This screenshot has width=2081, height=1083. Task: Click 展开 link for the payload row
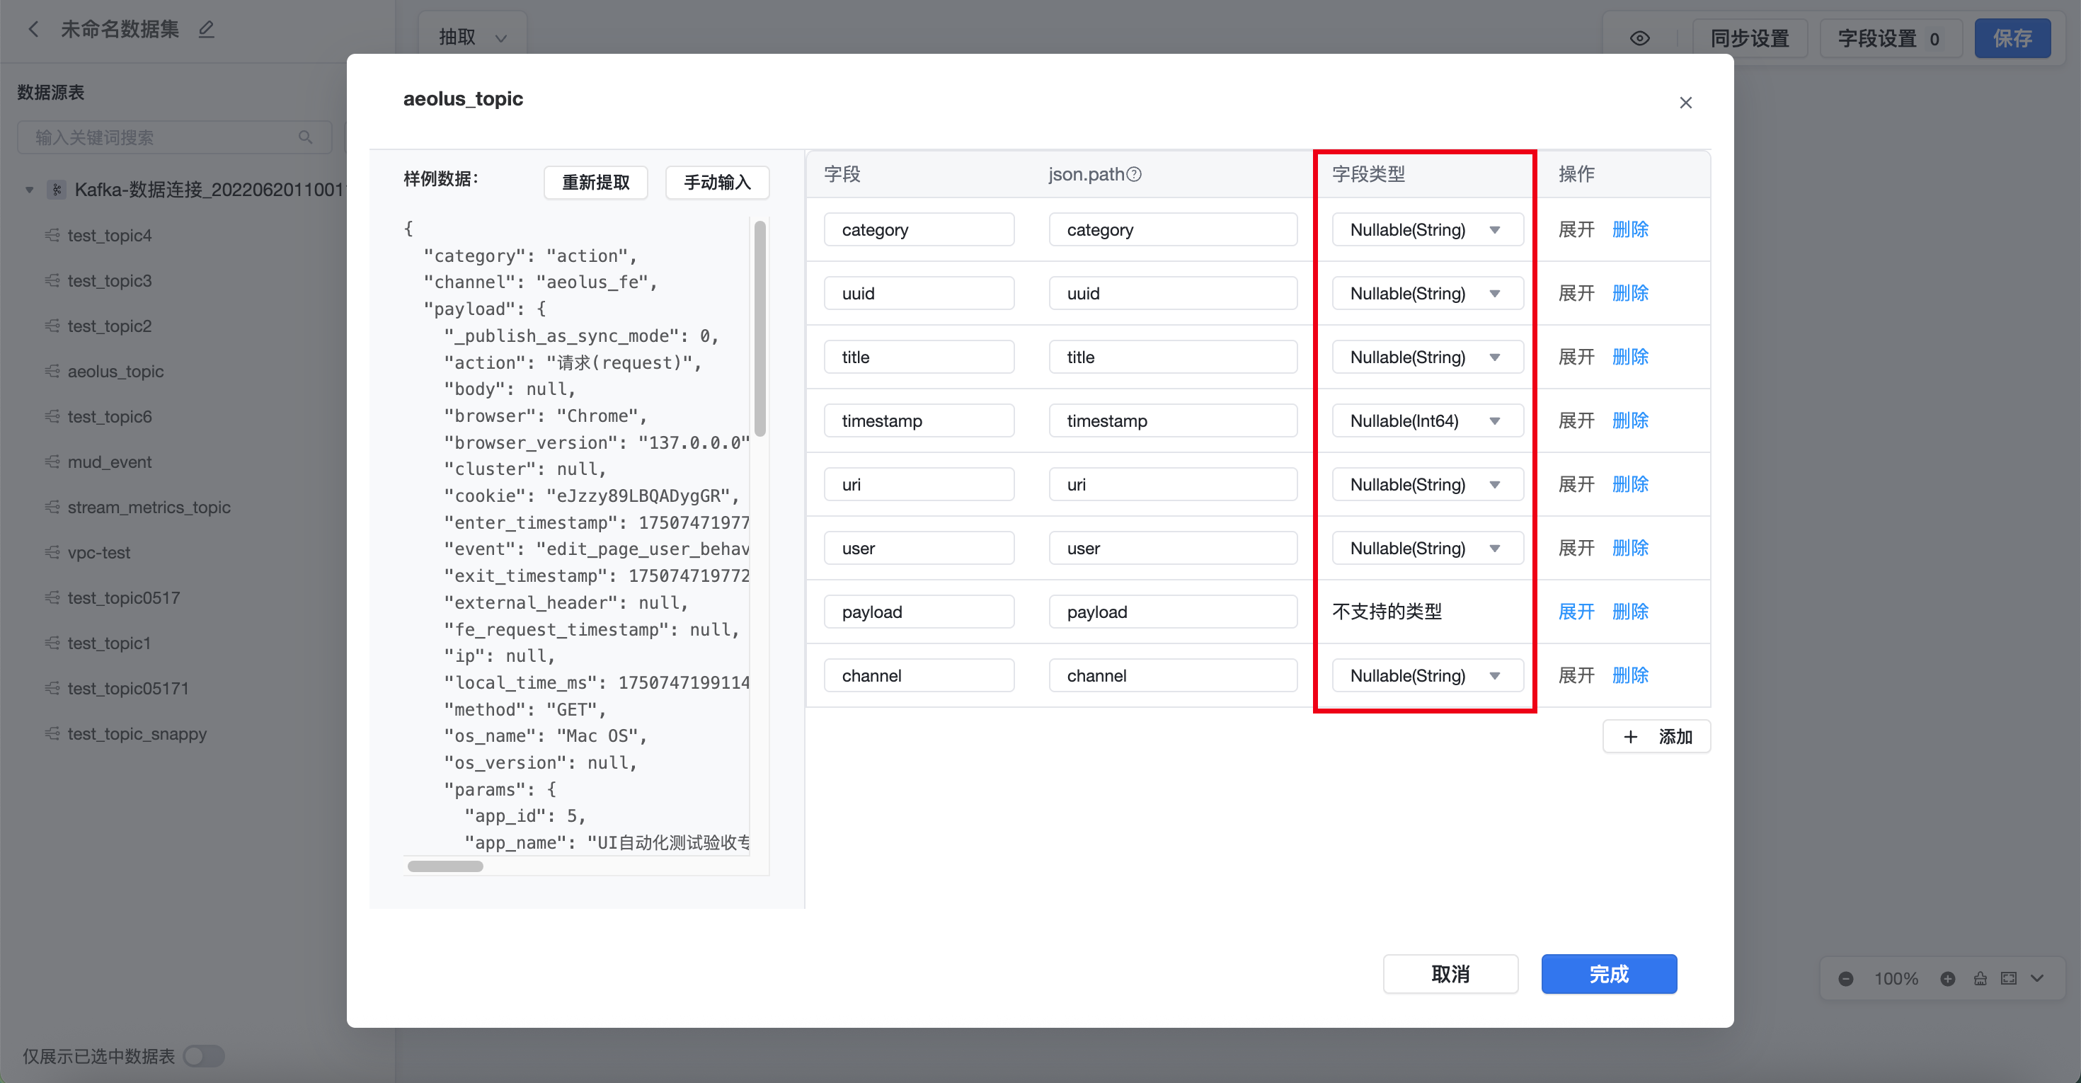click(1576, 612)
